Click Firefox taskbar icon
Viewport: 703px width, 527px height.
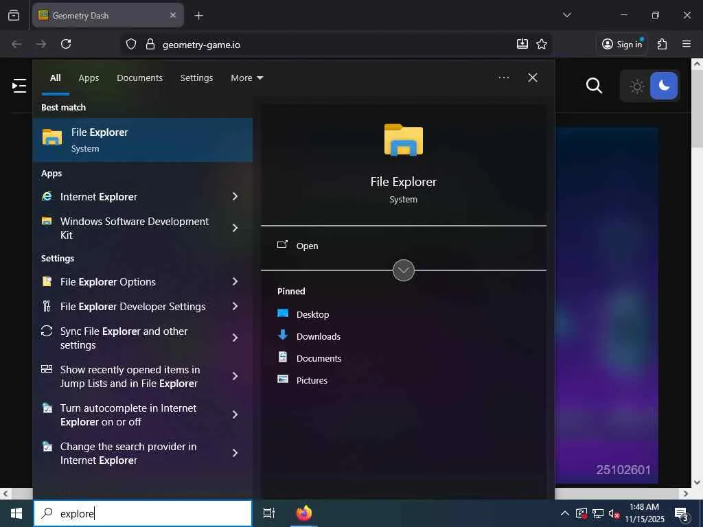(304, 513)
